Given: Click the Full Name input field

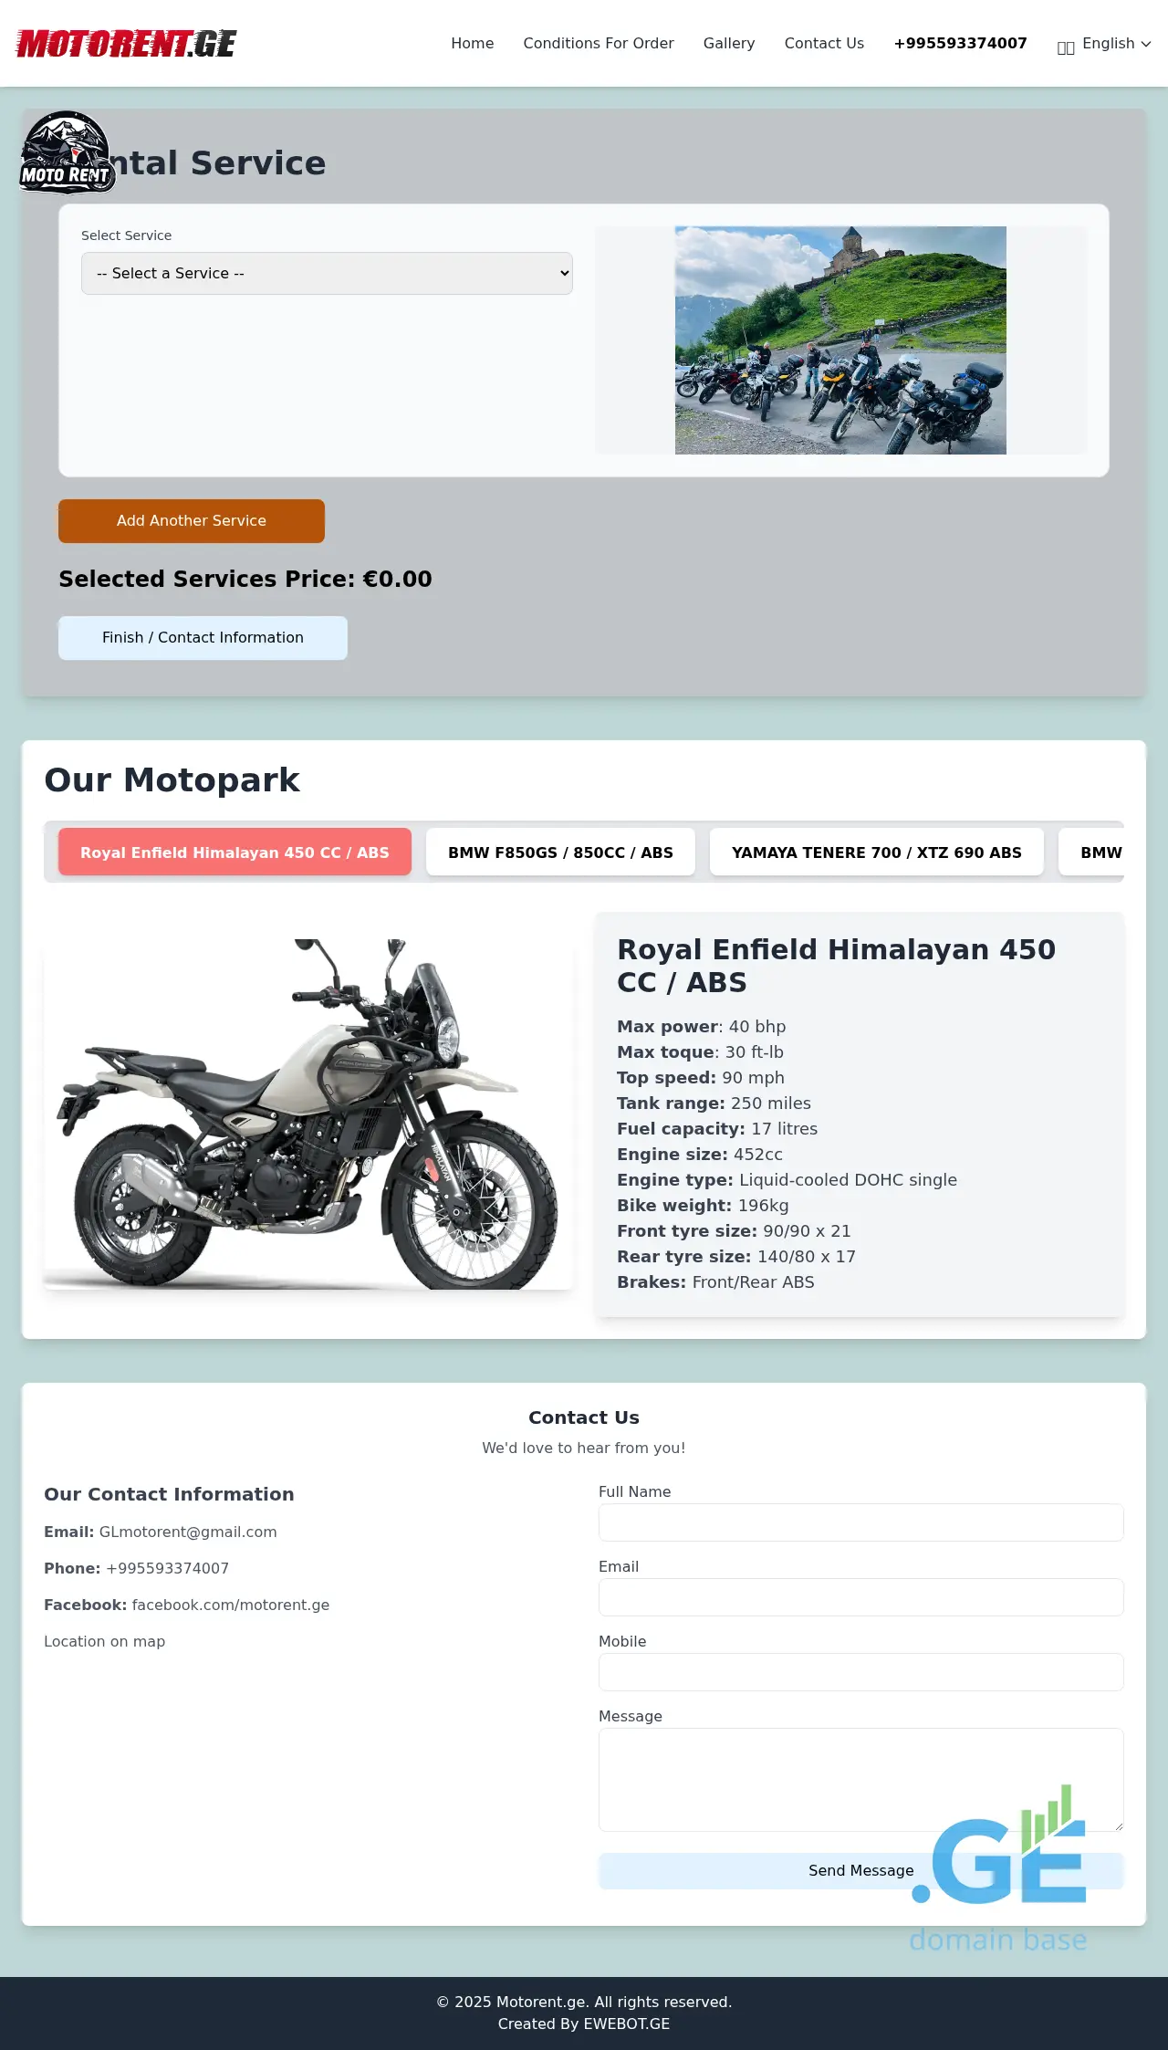Looking at the screenshot, I should 860,1522.
